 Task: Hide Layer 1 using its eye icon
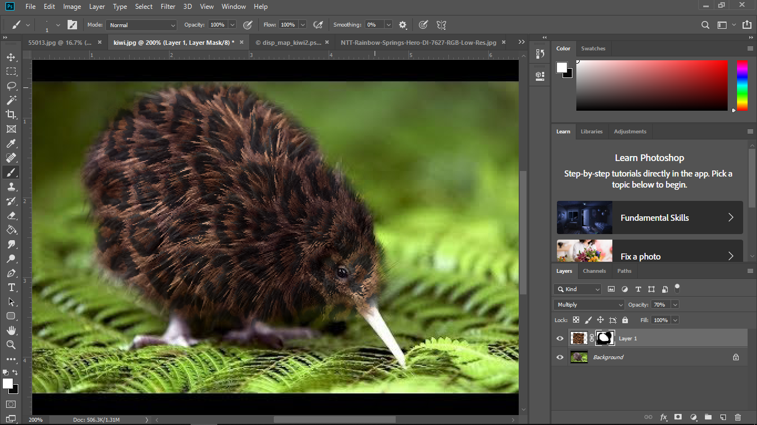point(560,338)
